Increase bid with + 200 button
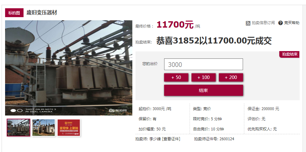The width and height of the screenshot is (306, 152). click(231, 77)
